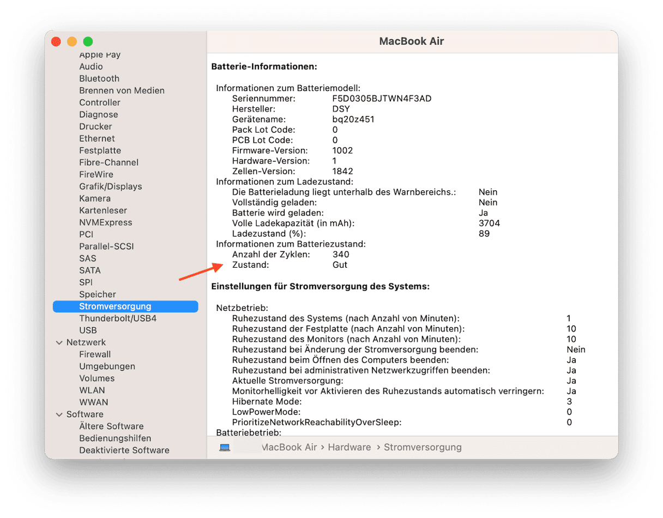This screenshot has height=518, width=663.
Task: Click the Ladezustand value 89
Action: 484,233
